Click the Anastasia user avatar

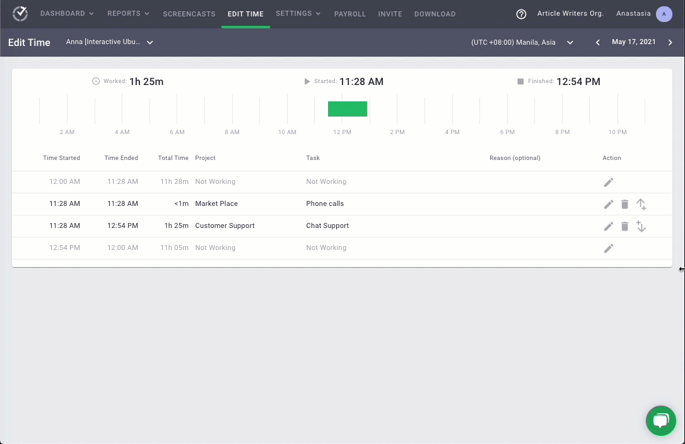[x=664, y=14]
